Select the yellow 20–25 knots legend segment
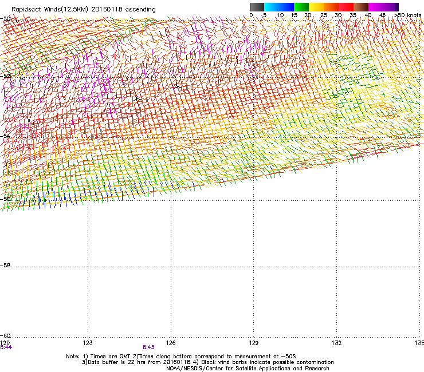This screenshot has width=424, height=372. coord(316,7)
